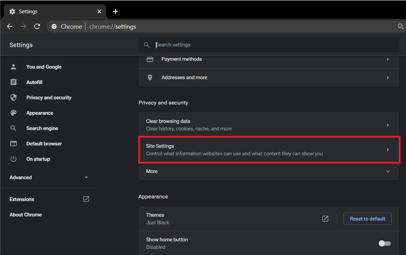The image size is (406, 255).
Task: Open a new tab with plus button
Action: 115,12
